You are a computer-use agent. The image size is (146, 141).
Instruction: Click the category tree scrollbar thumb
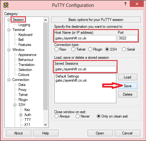tap(45, 66)
